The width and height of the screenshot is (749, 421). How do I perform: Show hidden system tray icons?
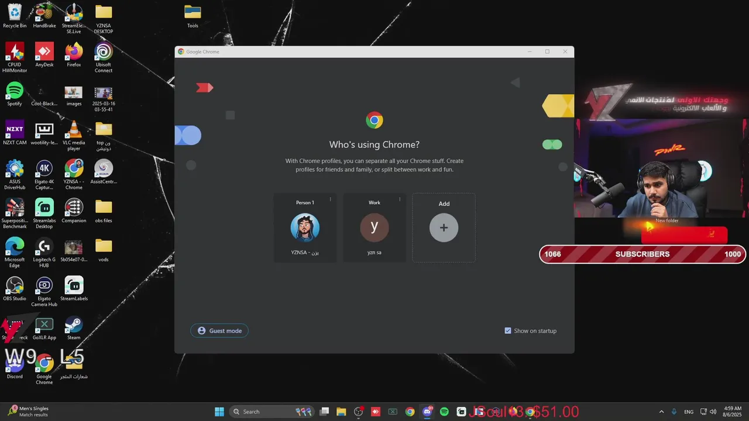tap(661, 412)
